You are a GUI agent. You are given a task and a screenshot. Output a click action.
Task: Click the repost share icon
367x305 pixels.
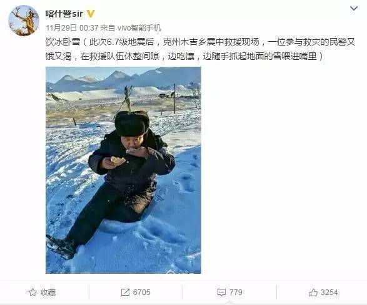pos(125,292)
